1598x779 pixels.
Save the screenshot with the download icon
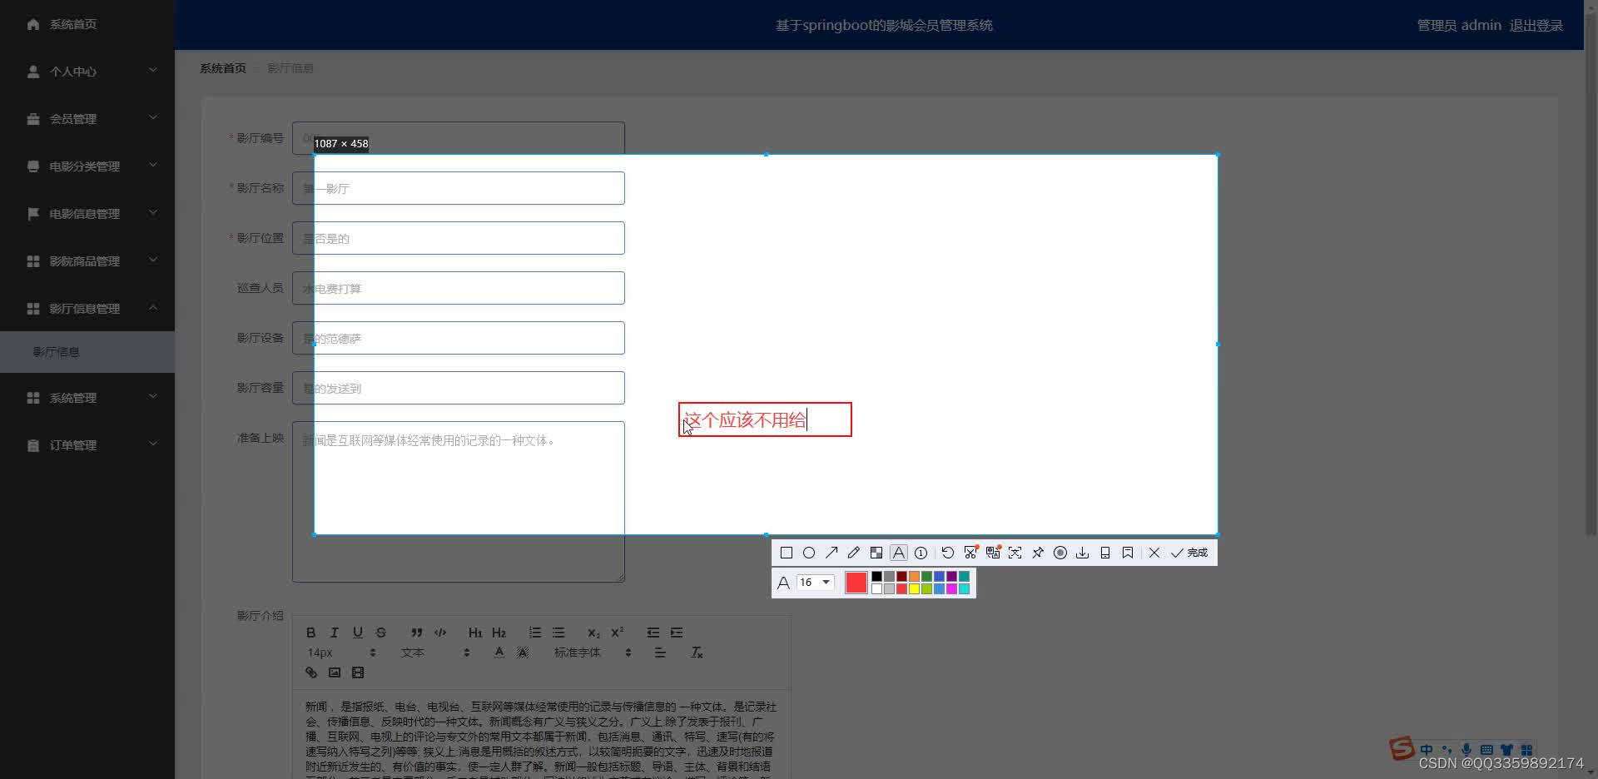1082,553
